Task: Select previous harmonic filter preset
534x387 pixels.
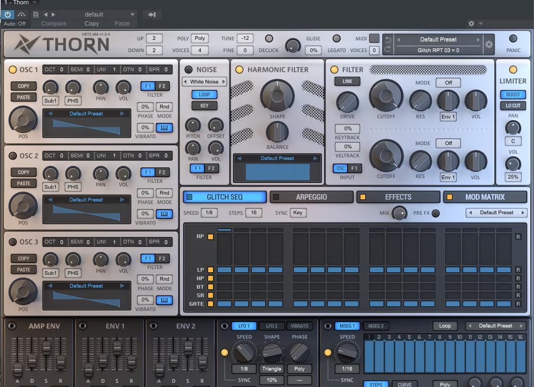Action: 239,158
